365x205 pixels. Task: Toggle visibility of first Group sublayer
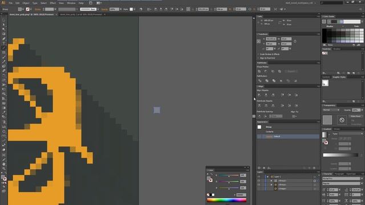pyautogui.click(x=258, y=181)
